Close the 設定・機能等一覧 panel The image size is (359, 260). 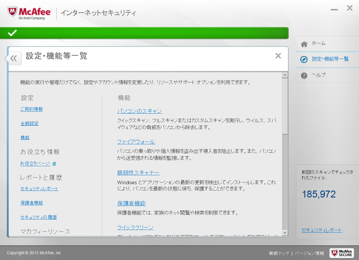(278, 56)
